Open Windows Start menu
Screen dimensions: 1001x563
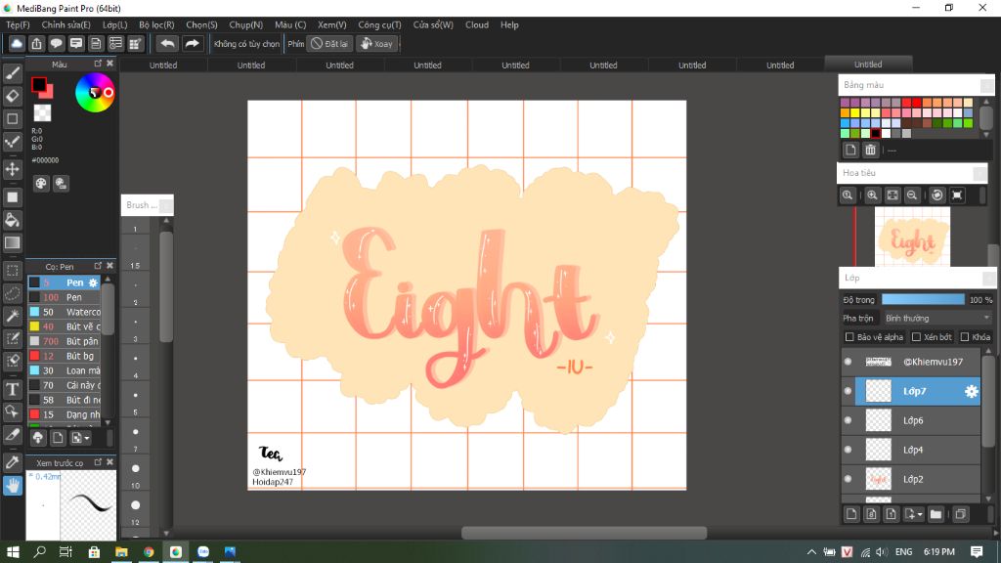pyautogui.click(x=13, y=552)
